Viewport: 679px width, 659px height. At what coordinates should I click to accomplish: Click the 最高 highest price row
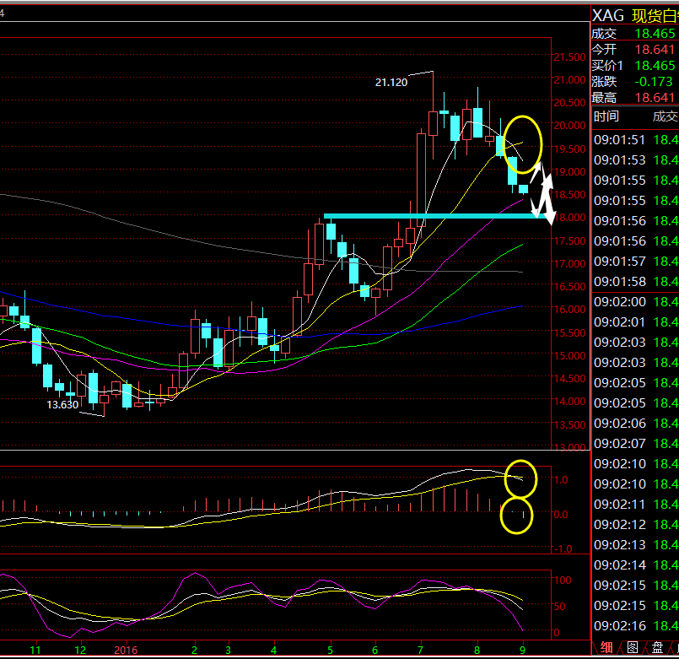[x=633, y=98]
